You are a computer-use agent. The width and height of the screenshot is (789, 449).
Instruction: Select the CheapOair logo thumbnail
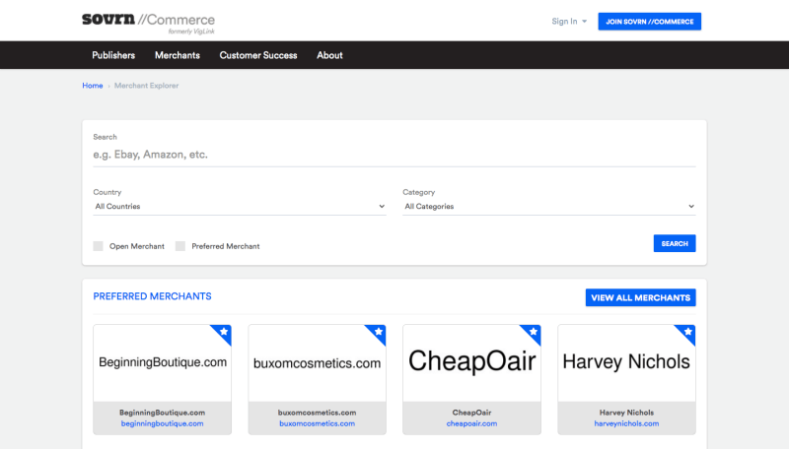(471, 363)
